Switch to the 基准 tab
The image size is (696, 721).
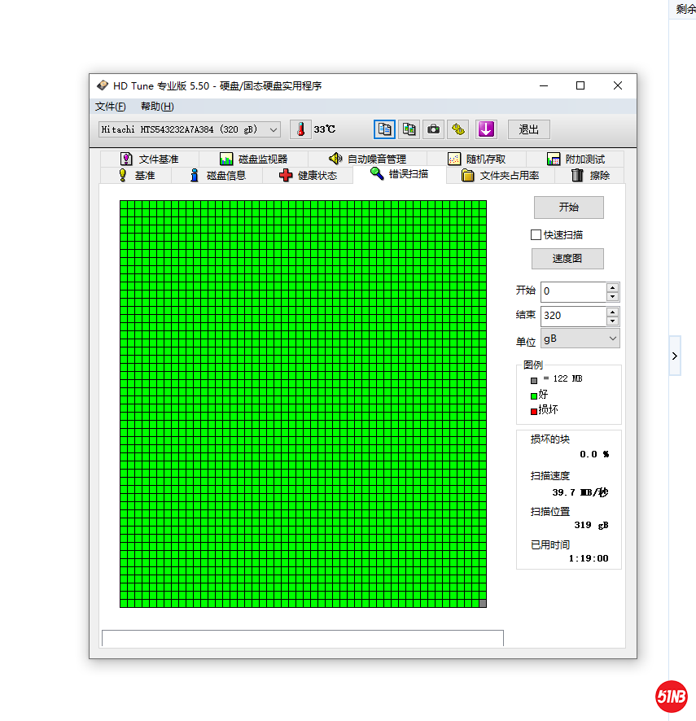(136, 176)
